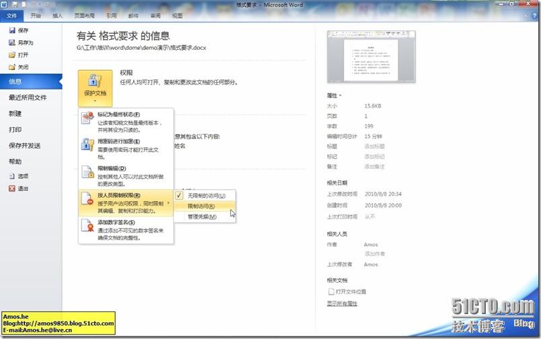The width and height of the screenshot is (541, 339).
Task: Open the 文件 tab
Action: coord(11,16)
